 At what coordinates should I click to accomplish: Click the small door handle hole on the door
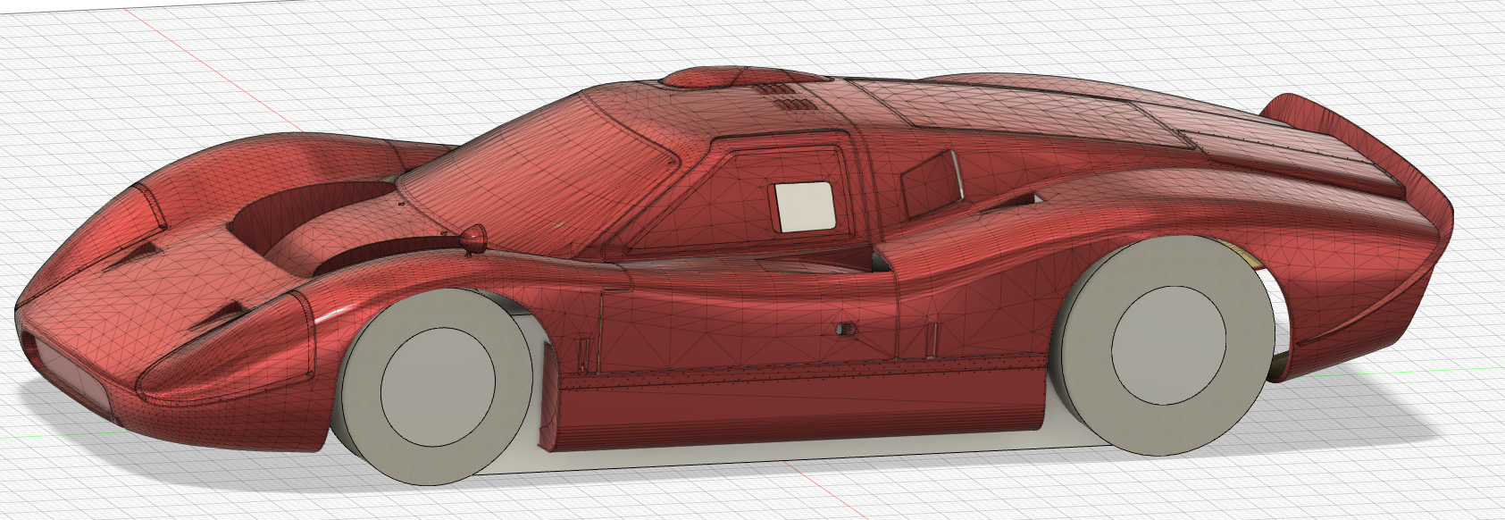click(x=846, y=330)
